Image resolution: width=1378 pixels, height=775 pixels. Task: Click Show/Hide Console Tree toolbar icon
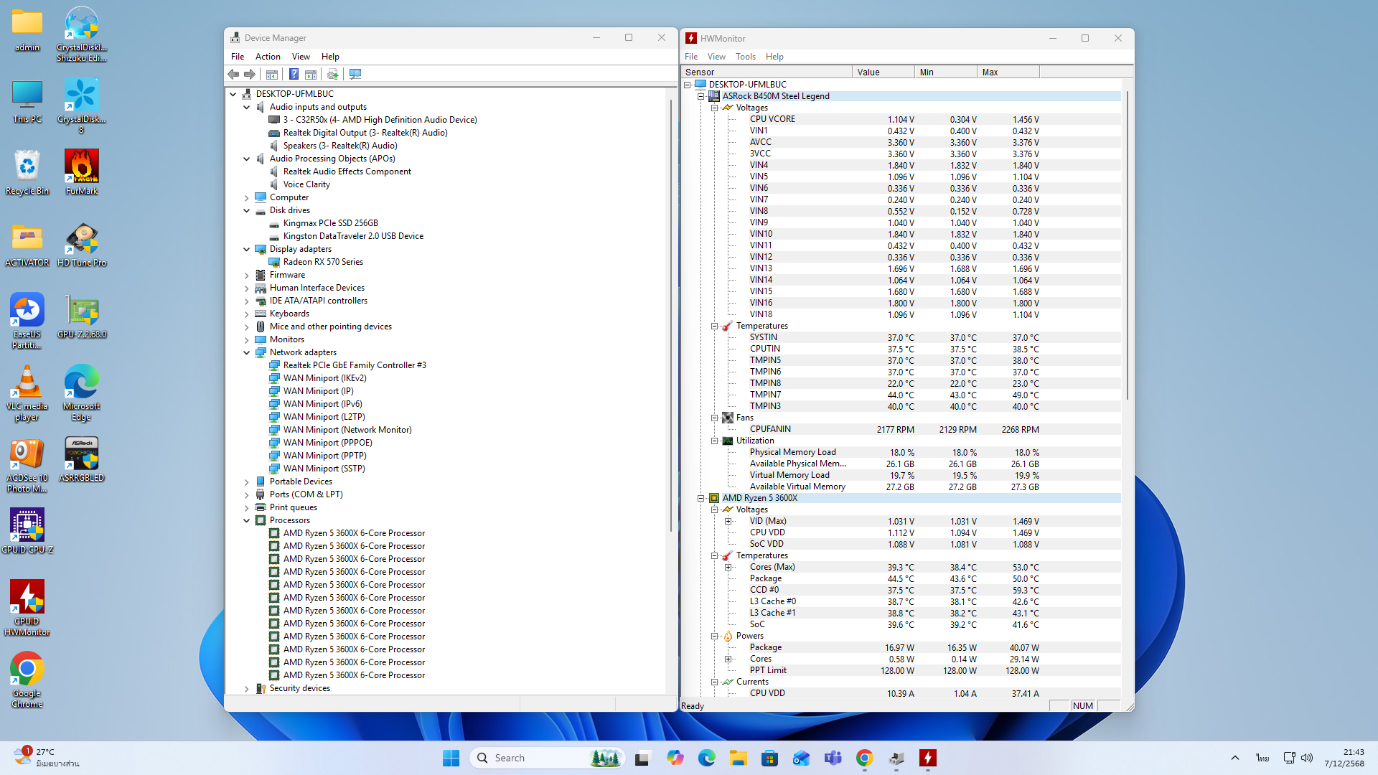[x=271, y=74]
